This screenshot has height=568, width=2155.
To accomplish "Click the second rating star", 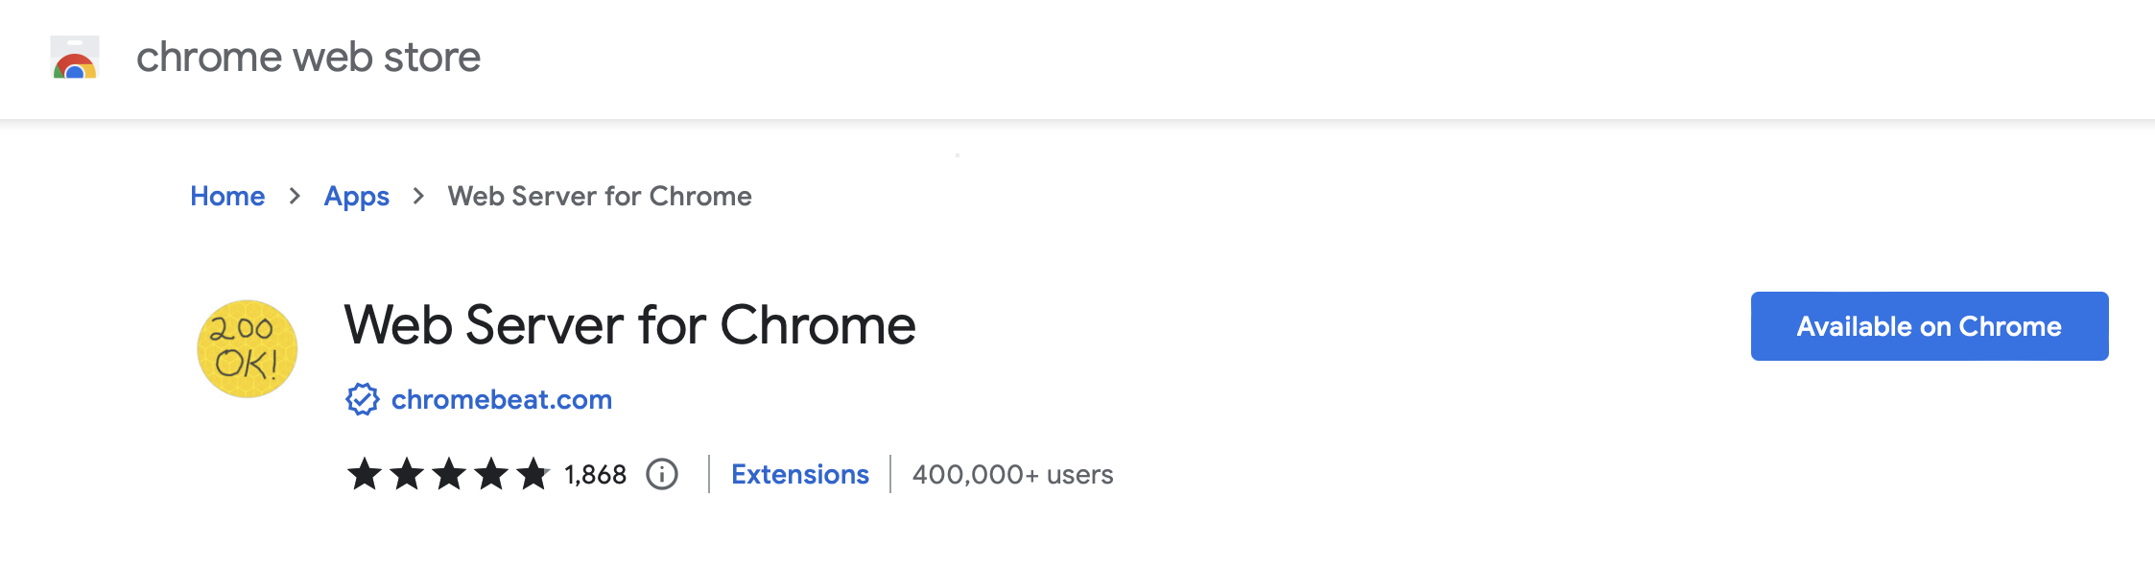I will (407, 474).
